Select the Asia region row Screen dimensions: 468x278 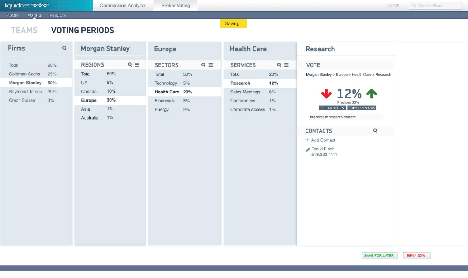point(110,109)
